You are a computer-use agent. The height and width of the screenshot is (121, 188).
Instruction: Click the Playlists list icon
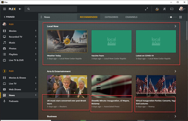[x=4, y=54]
